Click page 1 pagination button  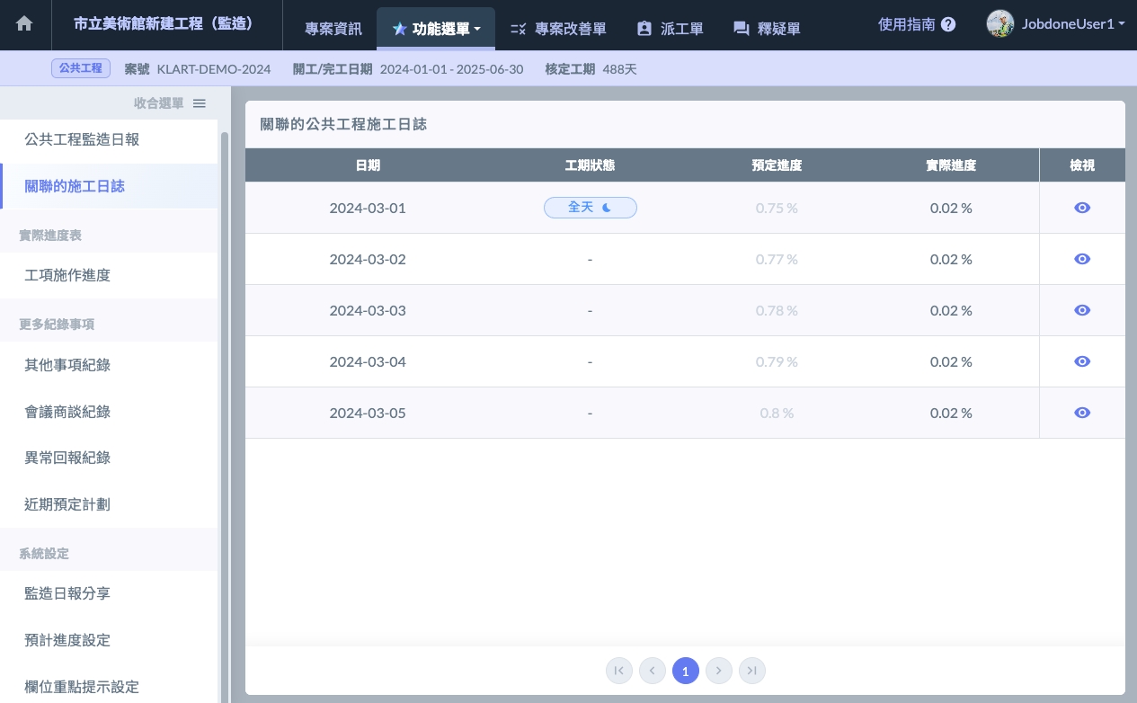[686, 671]
